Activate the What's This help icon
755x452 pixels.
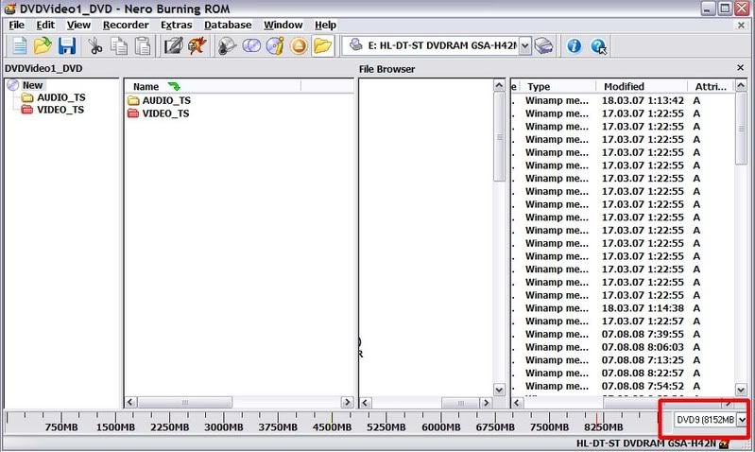tap(598, 46)
